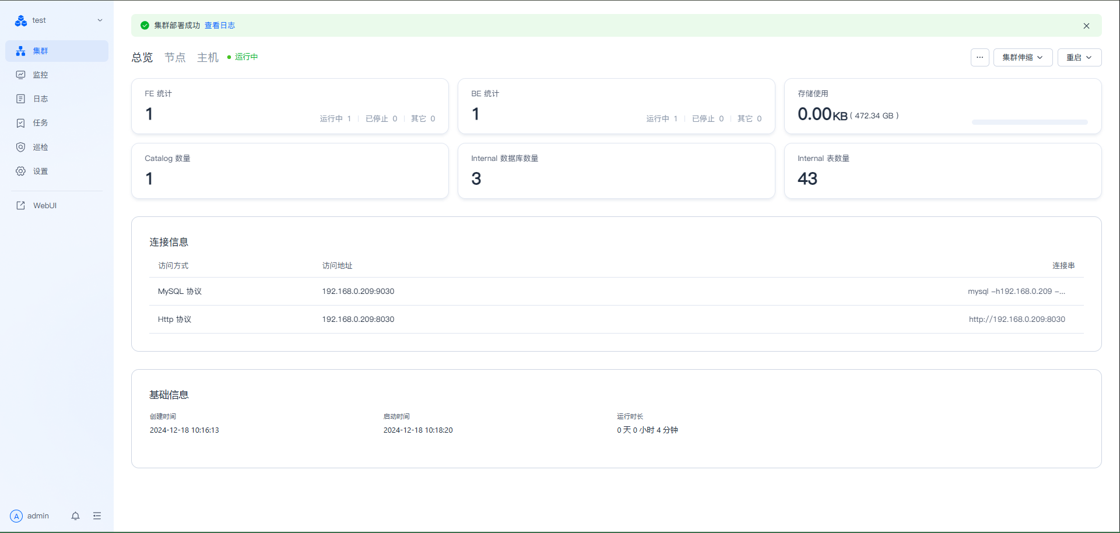The height and width of the screenshot is (533, 1120).
Task: Switch to the 节点 tab
Action: (x=175, y=57)
